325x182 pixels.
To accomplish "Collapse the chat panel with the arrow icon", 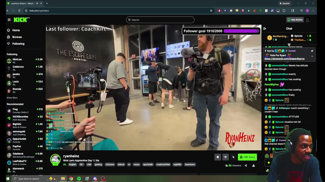I will 265,29.
